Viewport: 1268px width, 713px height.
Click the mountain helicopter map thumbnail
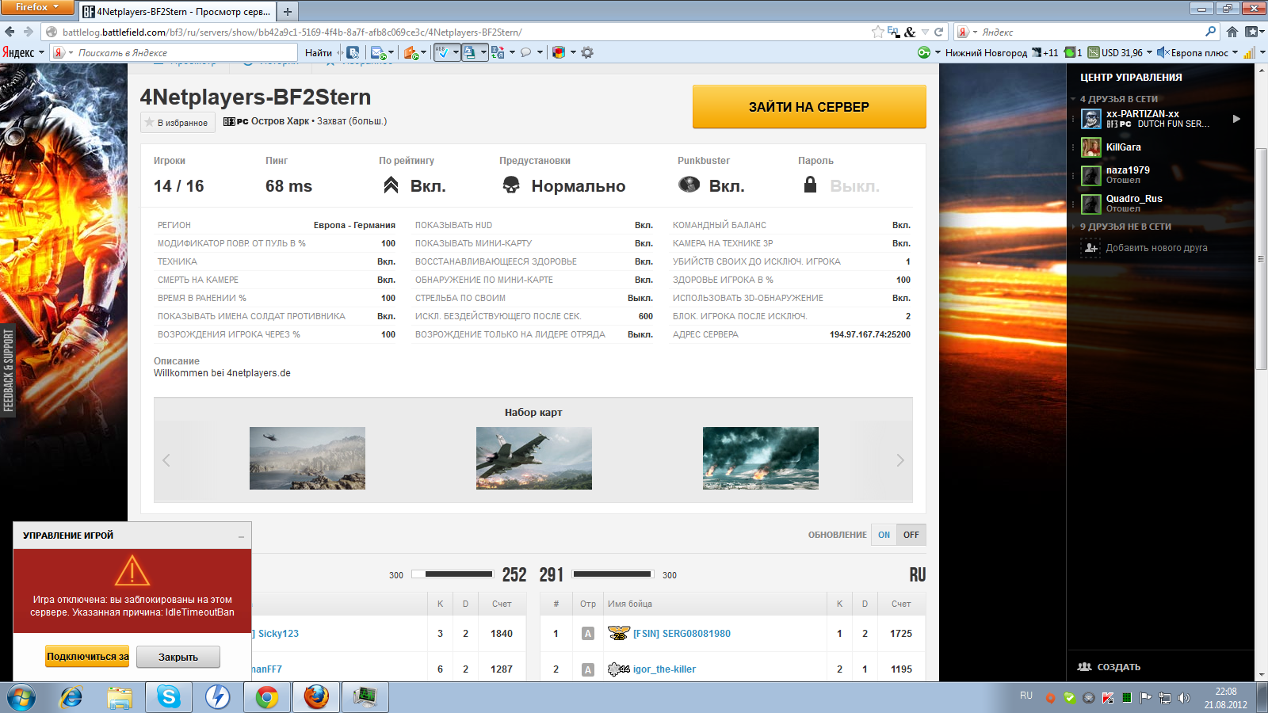(307, 458)
